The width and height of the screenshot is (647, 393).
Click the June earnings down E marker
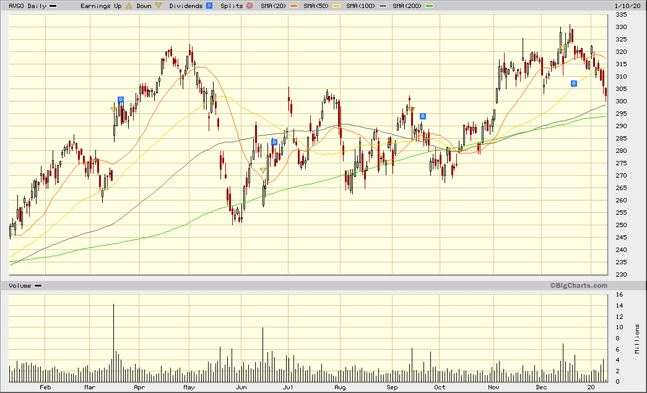[x=263, y=170]
